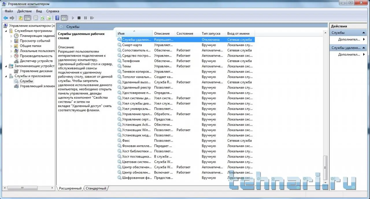
Task: Click the Back arrow in the toolbar
Action: [5, 18]
